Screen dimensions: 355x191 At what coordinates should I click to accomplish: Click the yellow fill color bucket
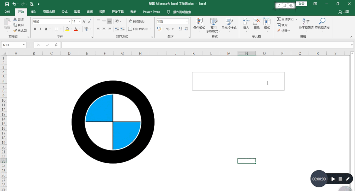[67, 29]
